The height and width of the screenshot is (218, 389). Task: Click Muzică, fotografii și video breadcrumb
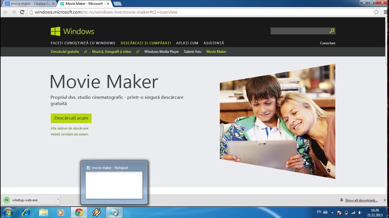pyautogui.click(x=112, y=51)
